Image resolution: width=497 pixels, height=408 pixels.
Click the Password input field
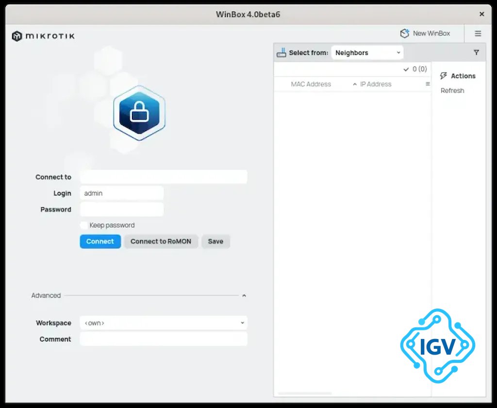(122, 209)
